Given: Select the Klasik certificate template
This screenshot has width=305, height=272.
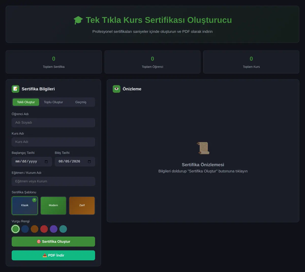Looking at the screenshot, I should [25, 206].
